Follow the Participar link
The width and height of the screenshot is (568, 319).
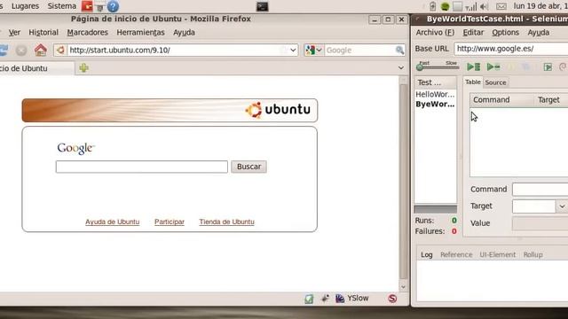[170, 222]
